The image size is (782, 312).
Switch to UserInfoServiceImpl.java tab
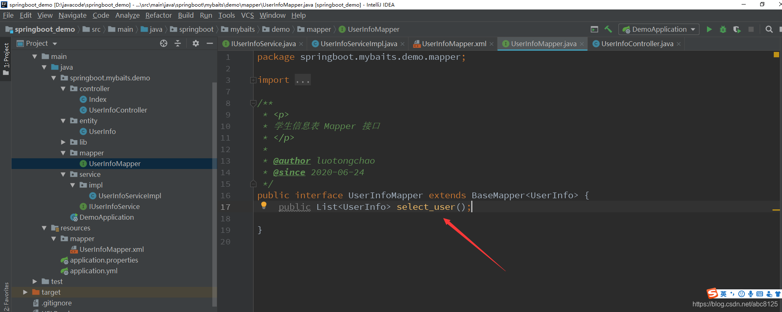[x=359, y=44]
